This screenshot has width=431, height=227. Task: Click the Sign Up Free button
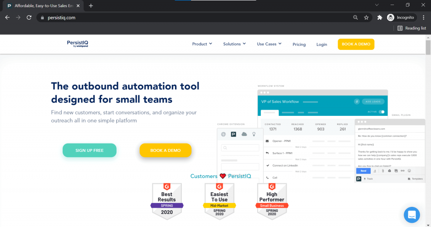pyautogui.click(x=90, y=150)
